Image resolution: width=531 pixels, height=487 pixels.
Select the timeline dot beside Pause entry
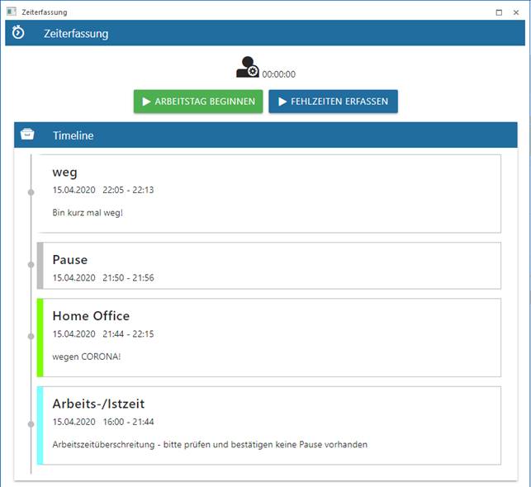click(x=31, y=265)
